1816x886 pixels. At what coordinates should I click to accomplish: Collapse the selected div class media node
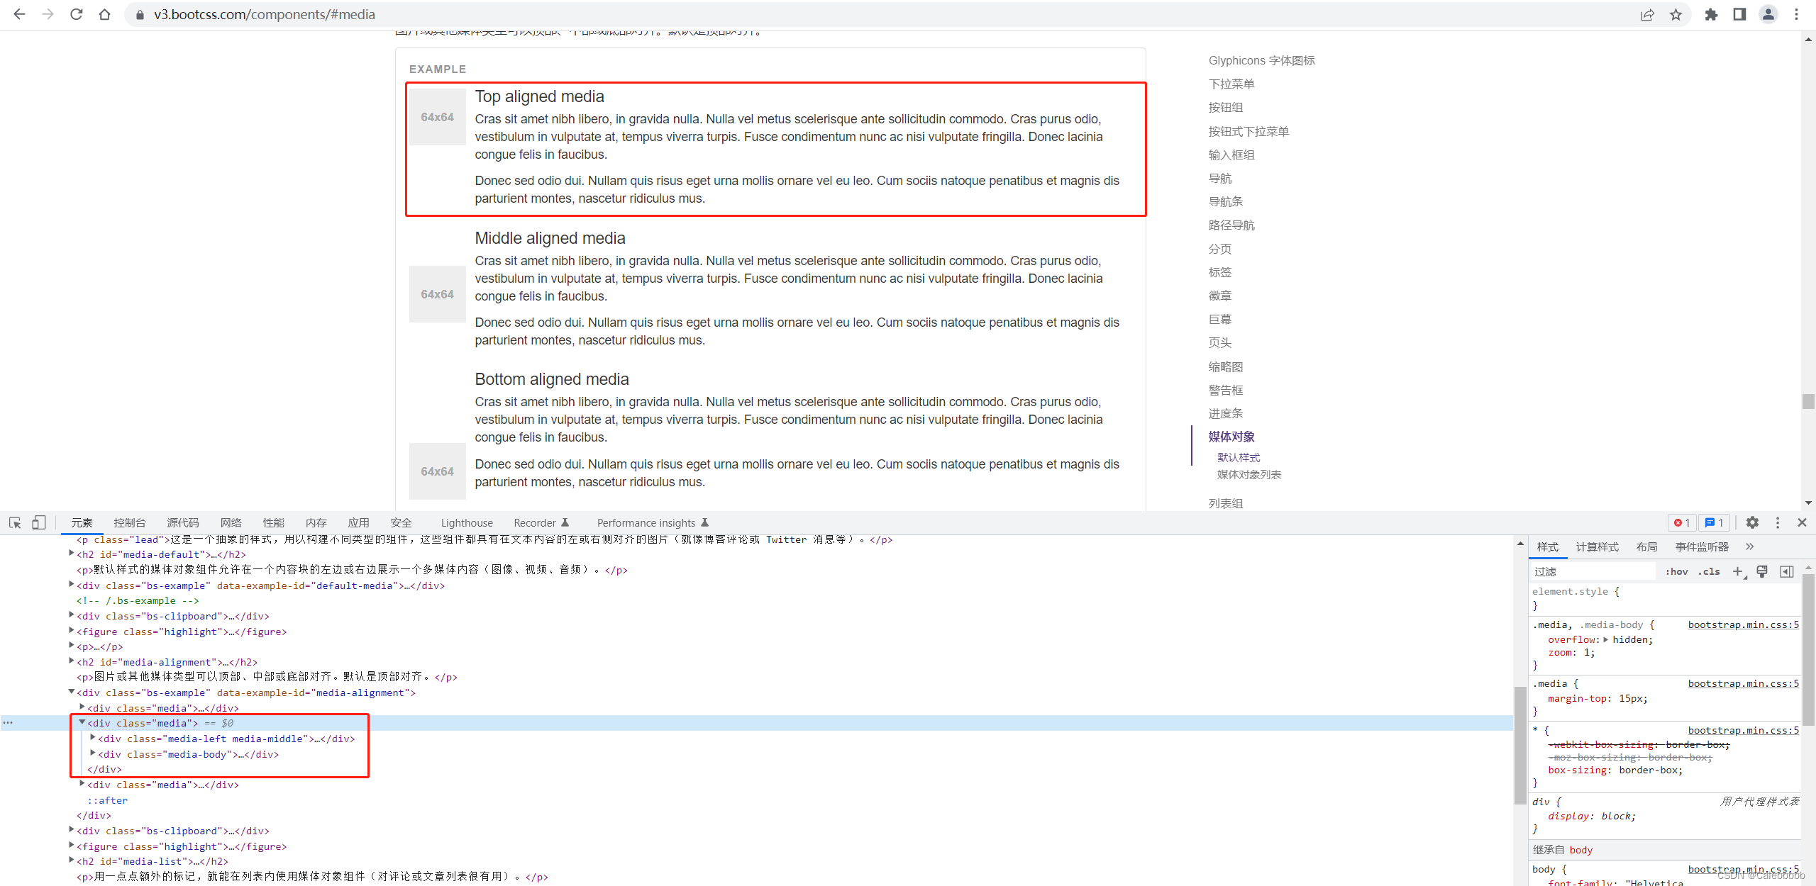pos(82,723)
